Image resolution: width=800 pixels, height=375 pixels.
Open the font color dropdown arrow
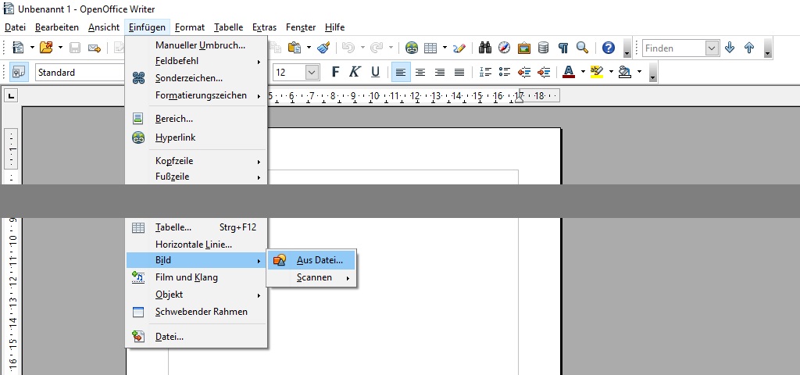[x=582, y=72]
